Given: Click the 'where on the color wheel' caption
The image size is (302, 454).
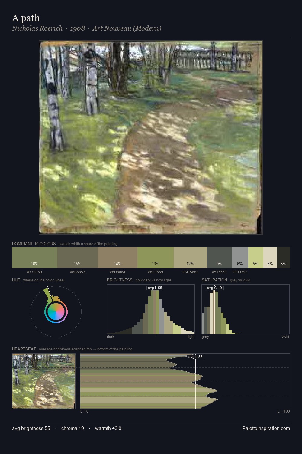Looking at the screenshot, I should [x=44, y=280].
